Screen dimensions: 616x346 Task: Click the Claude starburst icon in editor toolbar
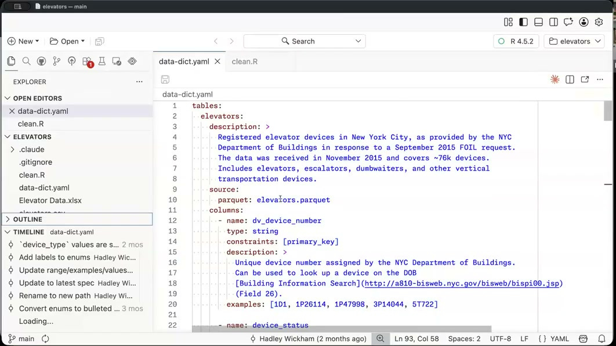555,80
